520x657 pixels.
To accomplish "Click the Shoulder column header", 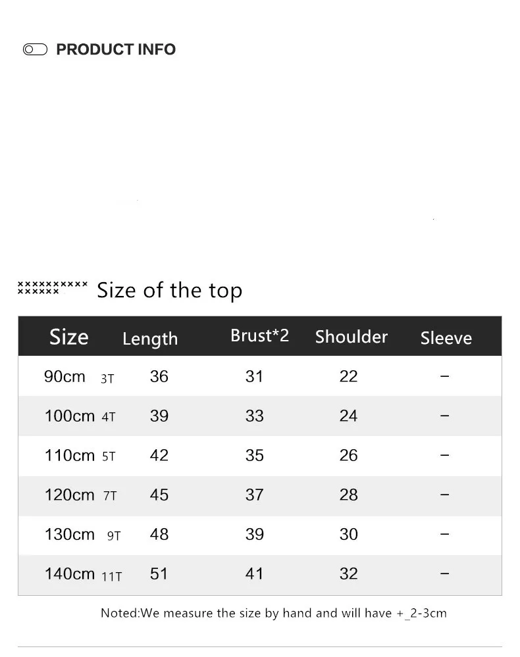I will [351, 337].
